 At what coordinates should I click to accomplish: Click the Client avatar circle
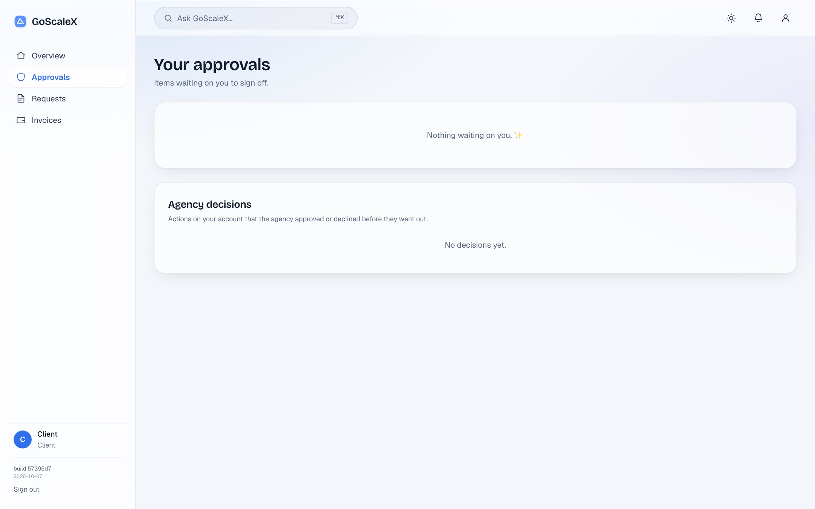[x=23, y=440]
